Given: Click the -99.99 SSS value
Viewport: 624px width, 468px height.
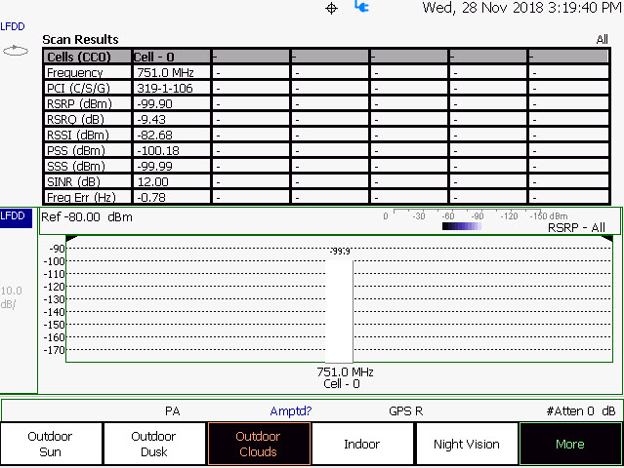Looking at the screenshot, I should click(154, 166).
